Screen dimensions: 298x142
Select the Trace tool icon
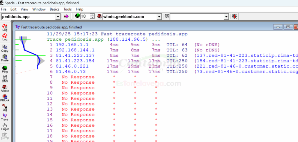point(5,117)
